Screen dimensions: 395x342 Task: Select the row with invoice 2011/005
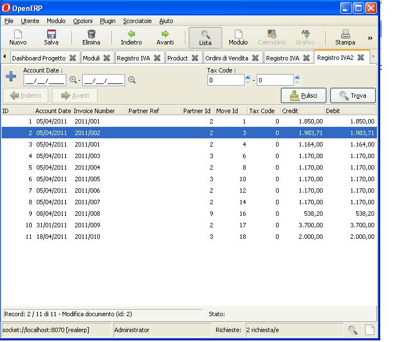coord(189,179)
